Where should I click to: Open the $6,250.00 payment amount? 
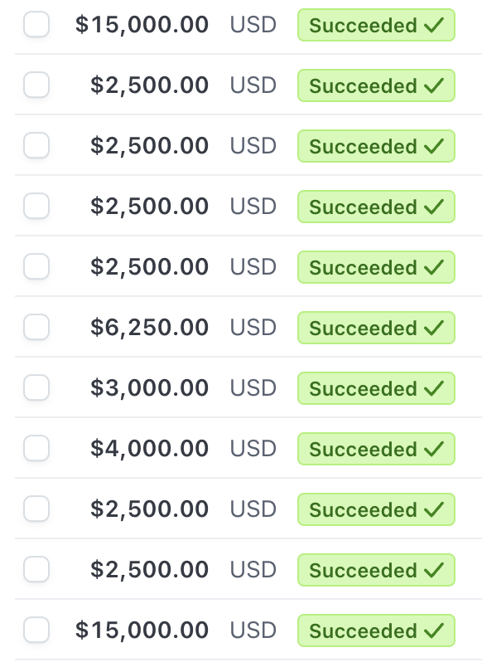pyautogui.click(x=150, y=328)
